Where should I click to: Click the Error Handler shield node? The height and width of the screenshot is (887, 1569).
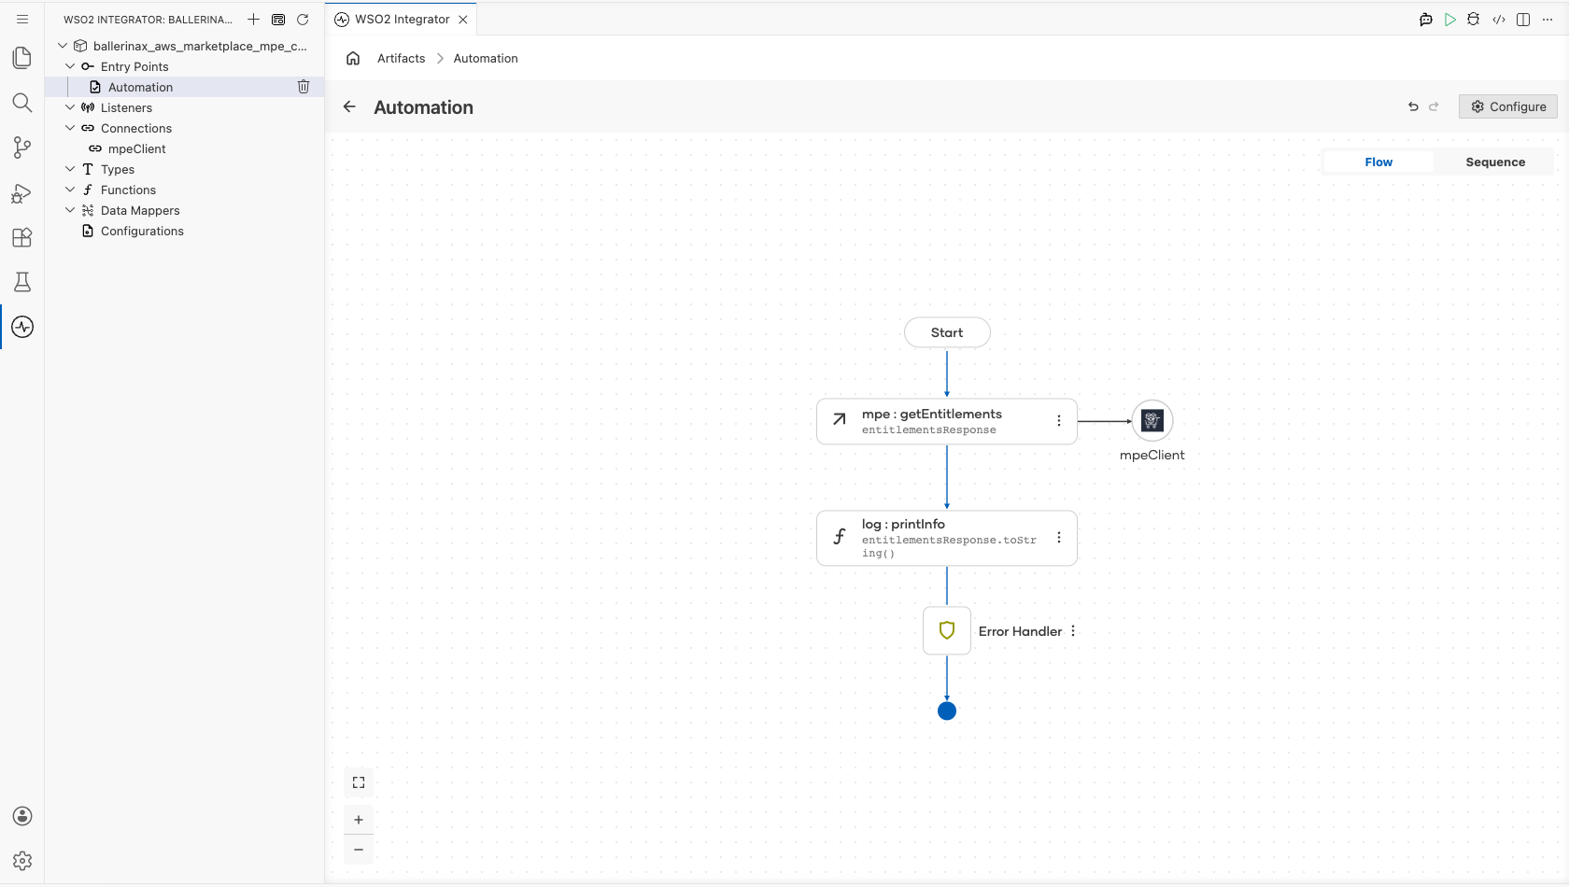(x=947, y=631)
